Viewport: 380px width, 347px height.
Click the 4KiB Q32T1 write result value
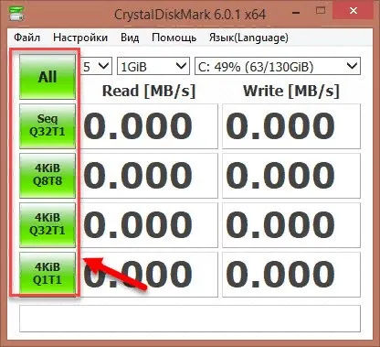[291, 225]
